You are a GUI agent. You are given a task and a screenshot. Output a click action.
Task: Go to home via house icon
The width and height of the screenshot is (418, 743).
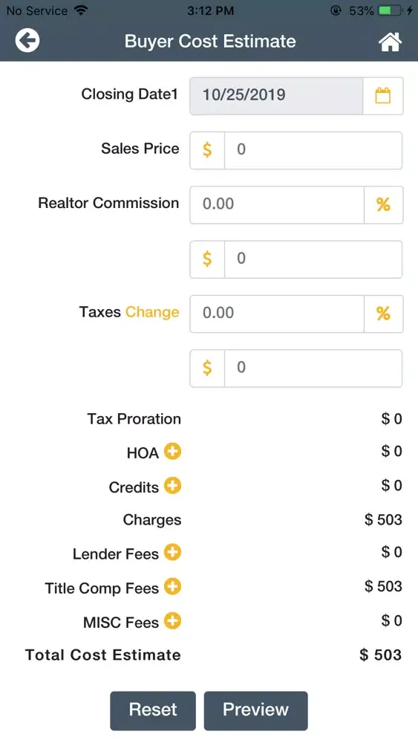pos(390,41)
